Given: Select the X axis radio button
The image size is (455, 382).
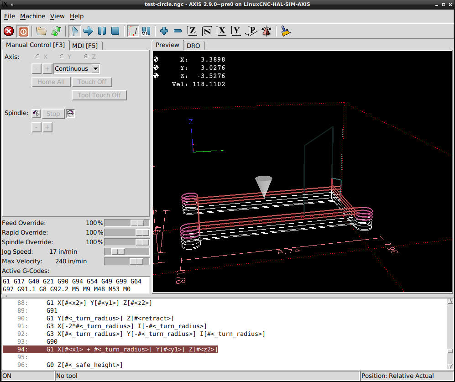Looking at the screenshot, I should [x=38, y=57].
